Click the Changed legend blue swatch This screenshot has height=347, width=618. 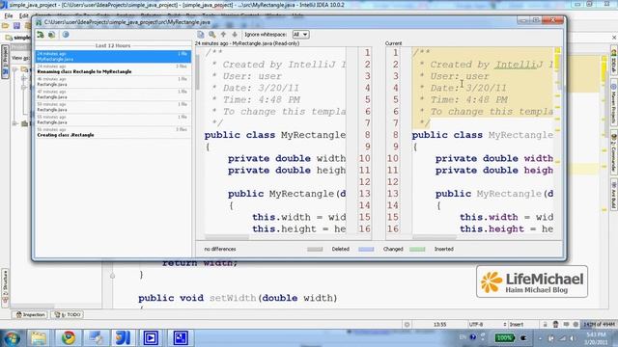pos(366,249)
